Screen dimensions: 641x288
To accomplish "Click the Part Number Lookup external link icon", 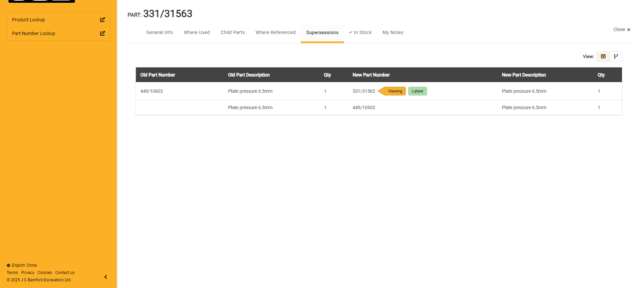I will click(102, 33).
